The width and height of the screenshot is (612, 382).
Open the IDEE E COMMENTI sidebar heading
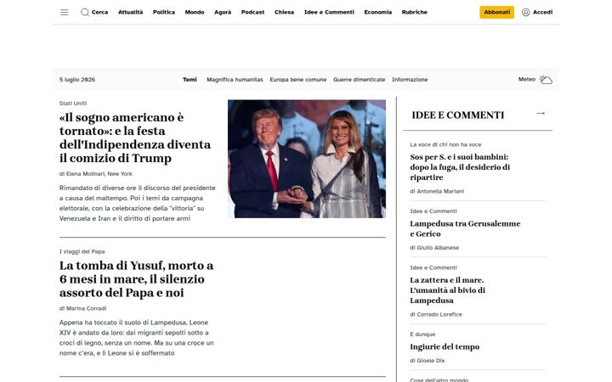pyautogui.click(x=458, y=115)
